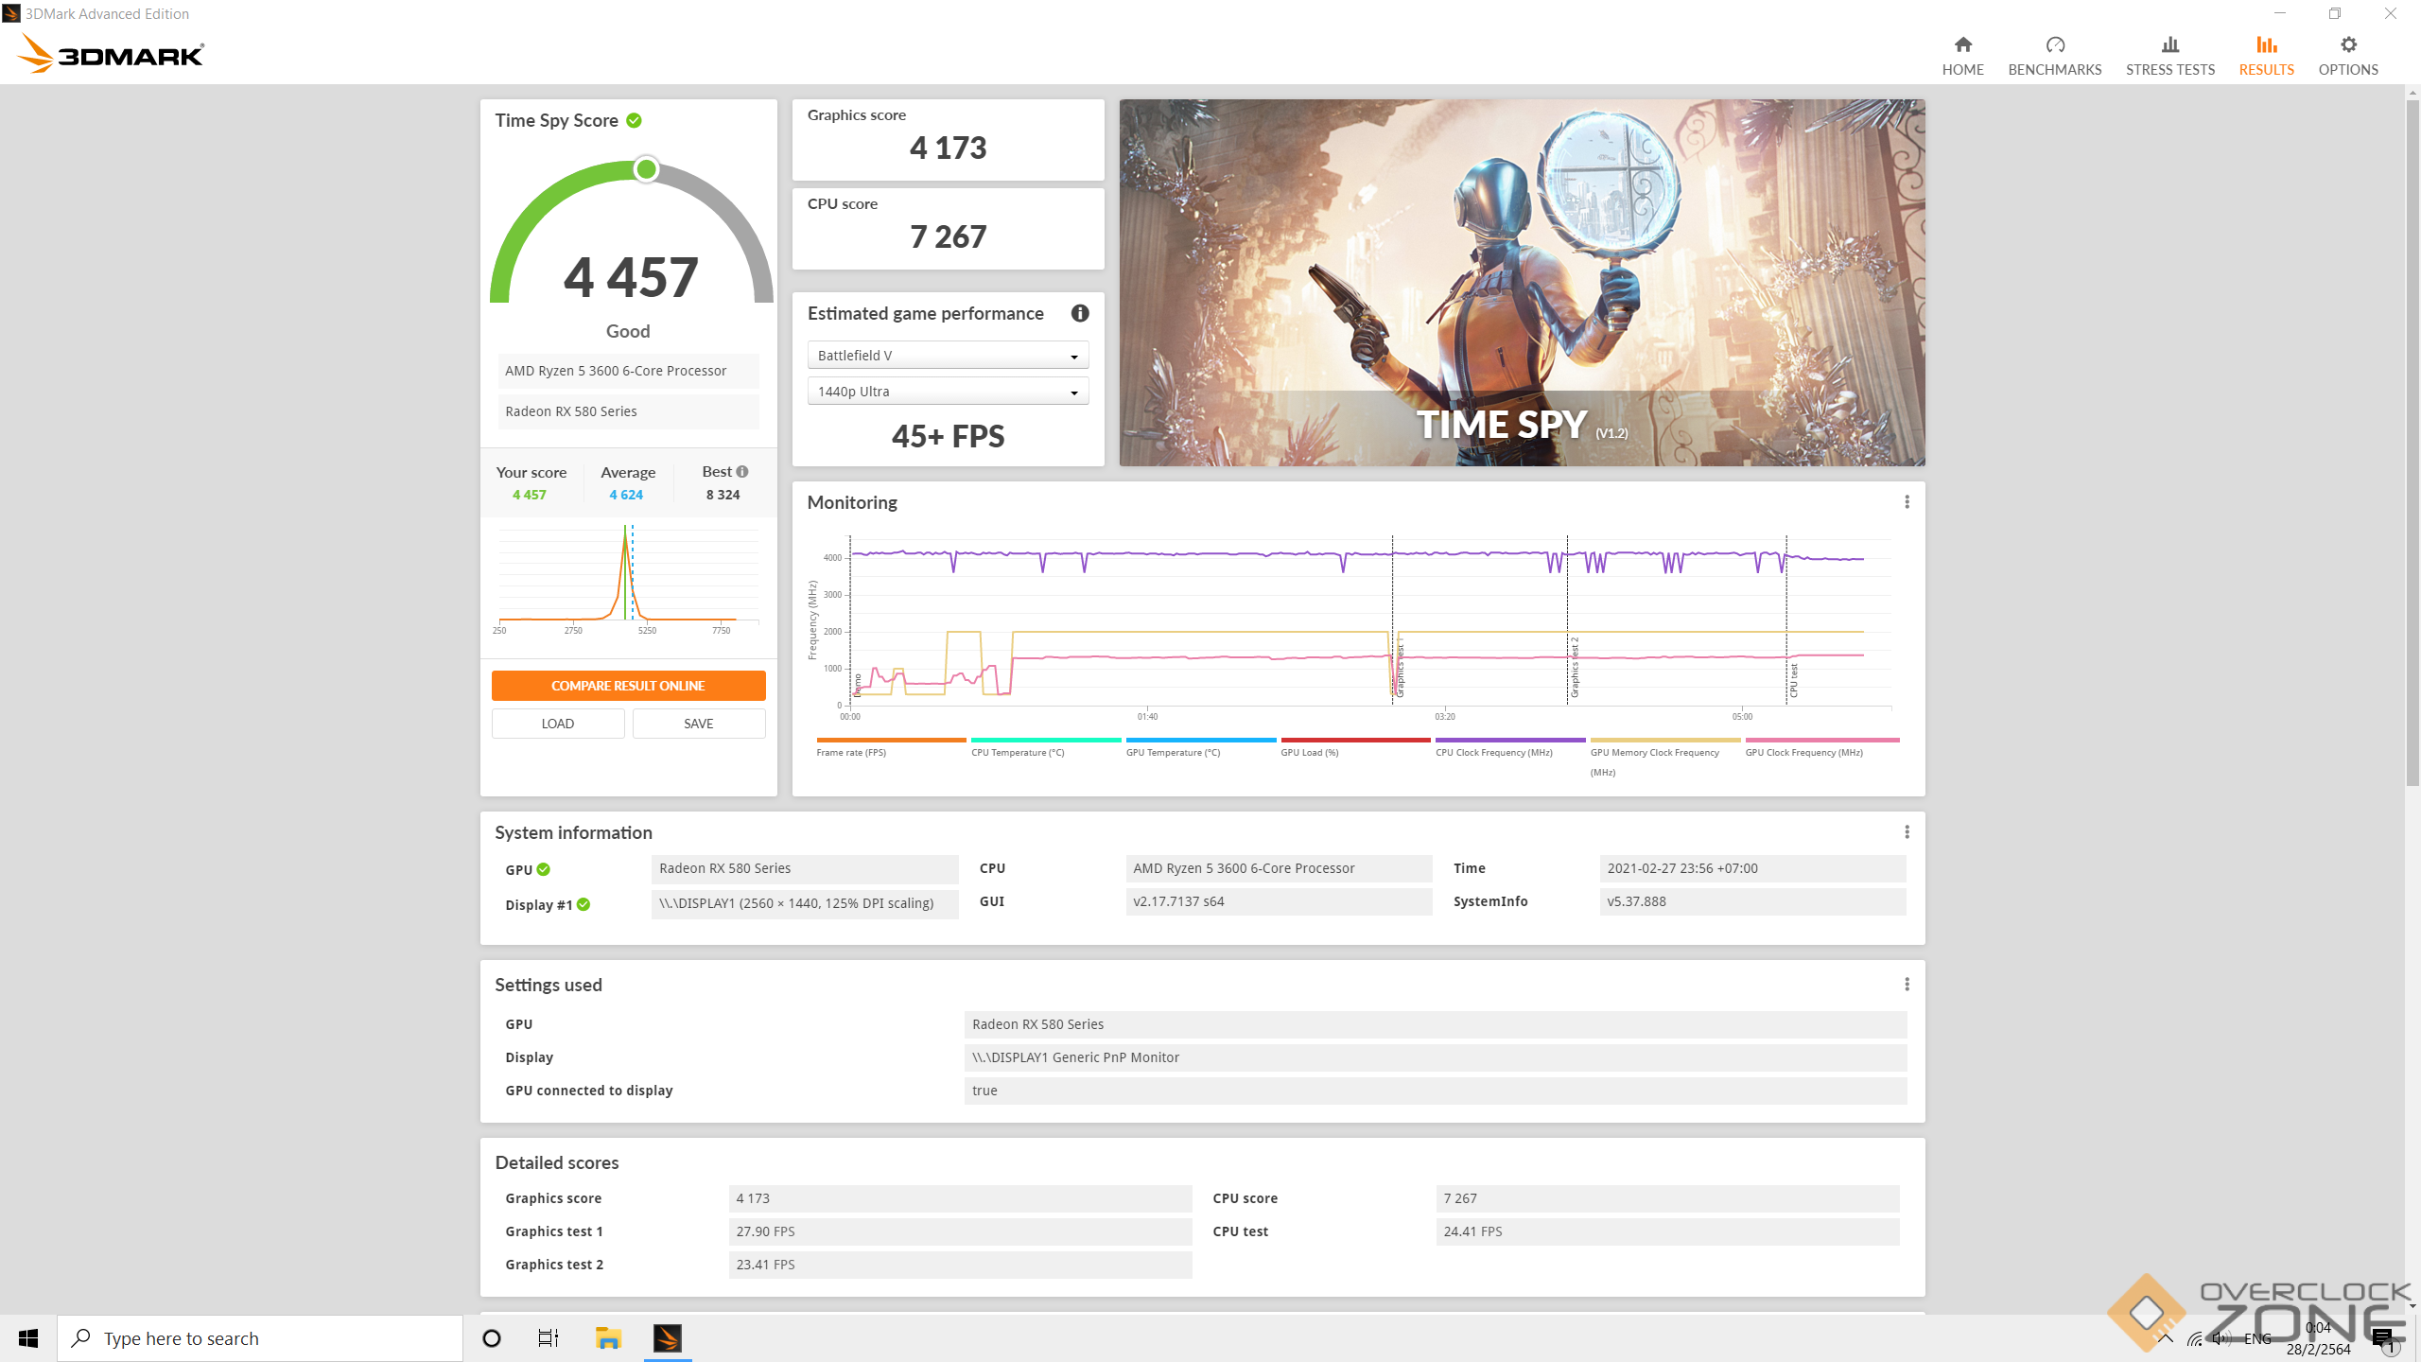Open Monitoring panel three-dot menu

[x=1906, y=502]
